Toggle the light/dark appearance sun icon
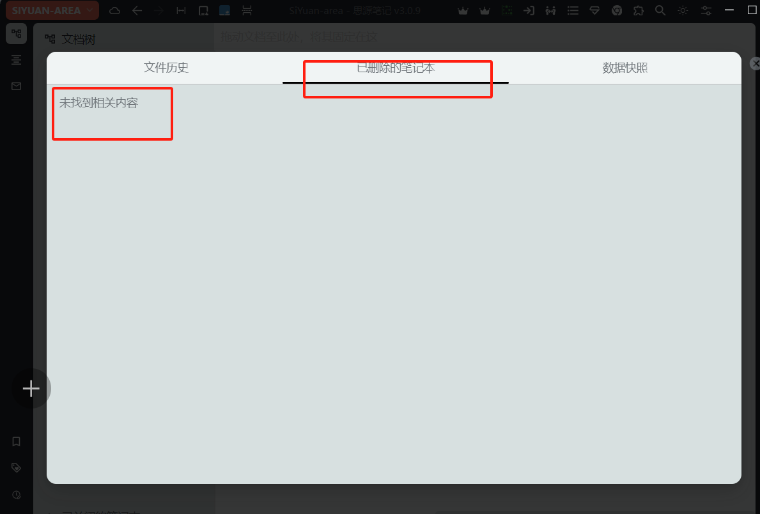 (683, 11)
